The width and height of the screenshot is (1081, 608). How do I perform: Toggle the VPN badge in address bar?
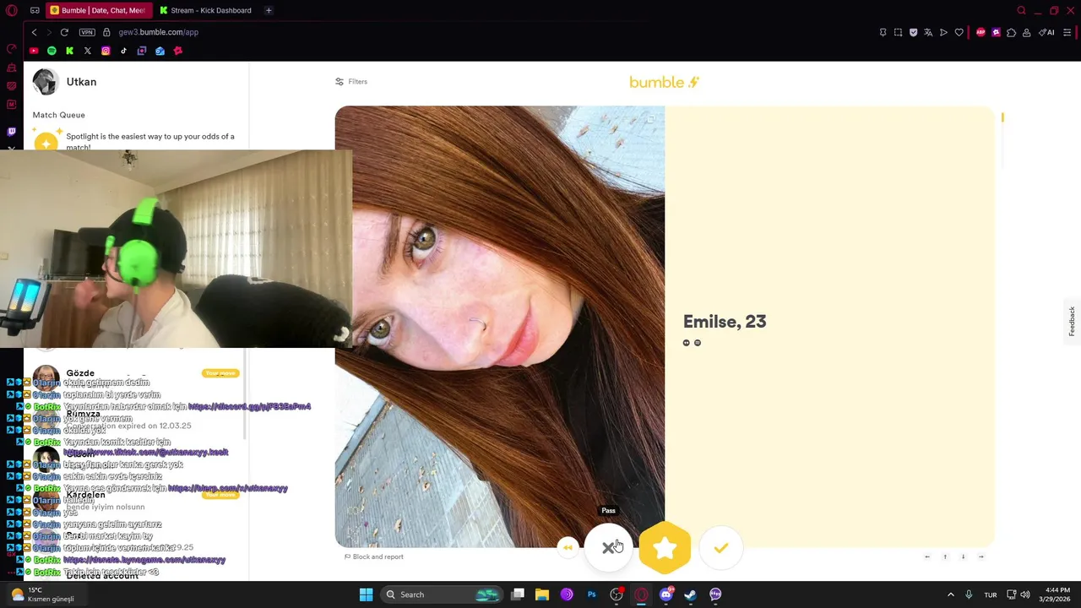coord(87,32)
